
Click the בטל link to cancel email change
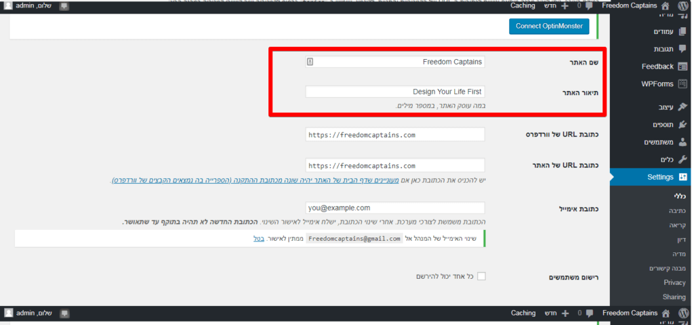[259, 239]
